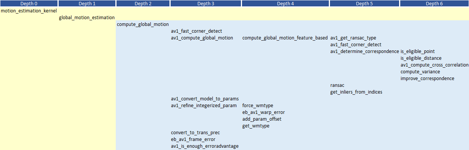Click the Depth 3 column header
The height and width of the screenshot is (150, 469).
pos(206,3)
